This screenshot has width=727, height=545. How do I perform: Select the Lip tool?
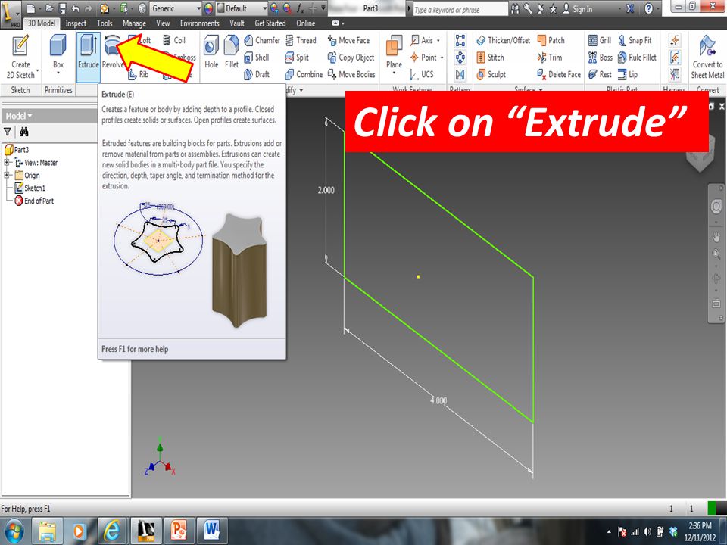[x=628, y=74]
